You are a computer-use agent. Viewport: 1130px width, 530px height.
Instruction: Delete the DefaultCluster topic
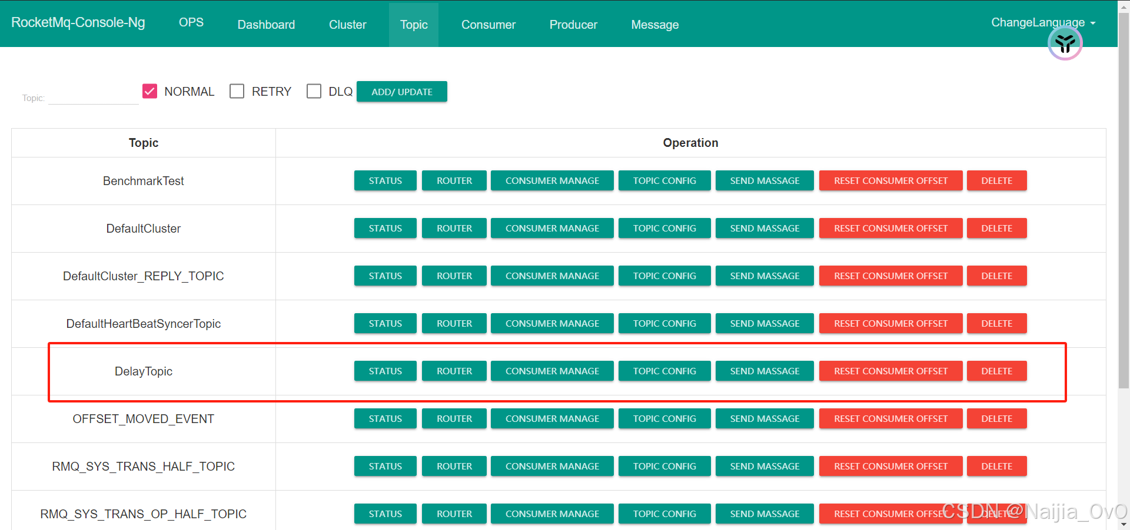[996, 228]
